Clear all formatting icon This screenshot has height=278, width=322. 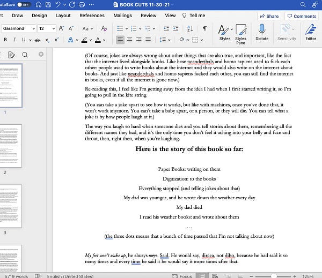coord(104,28)
